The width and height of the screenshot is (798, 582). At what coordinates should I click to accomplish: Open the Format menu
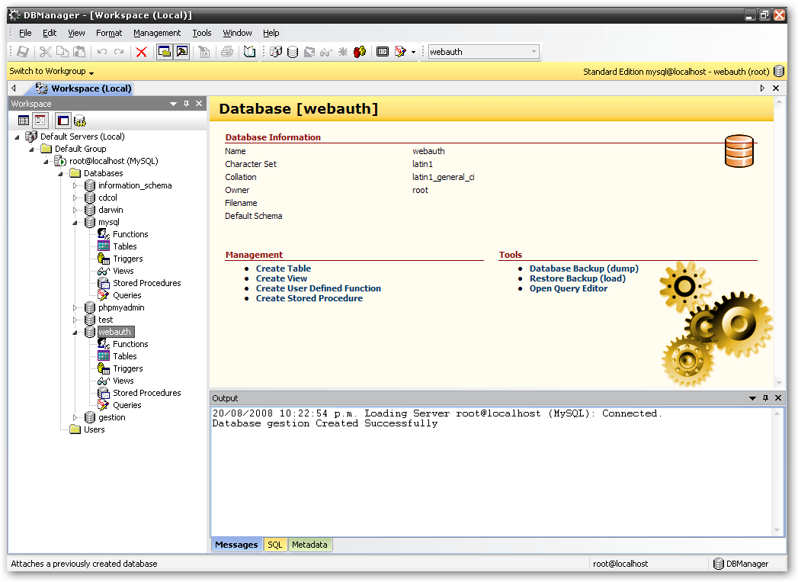[109, 33]
